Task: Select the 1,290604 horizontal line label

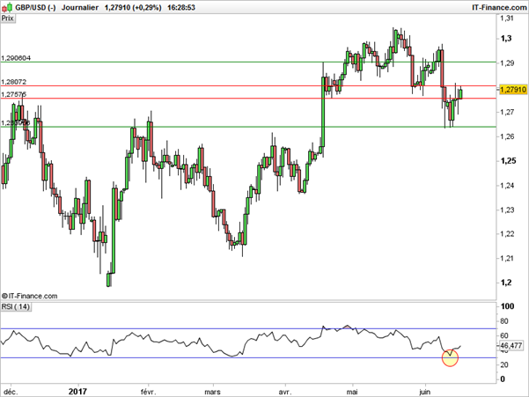Action: (x=16, y=58)
